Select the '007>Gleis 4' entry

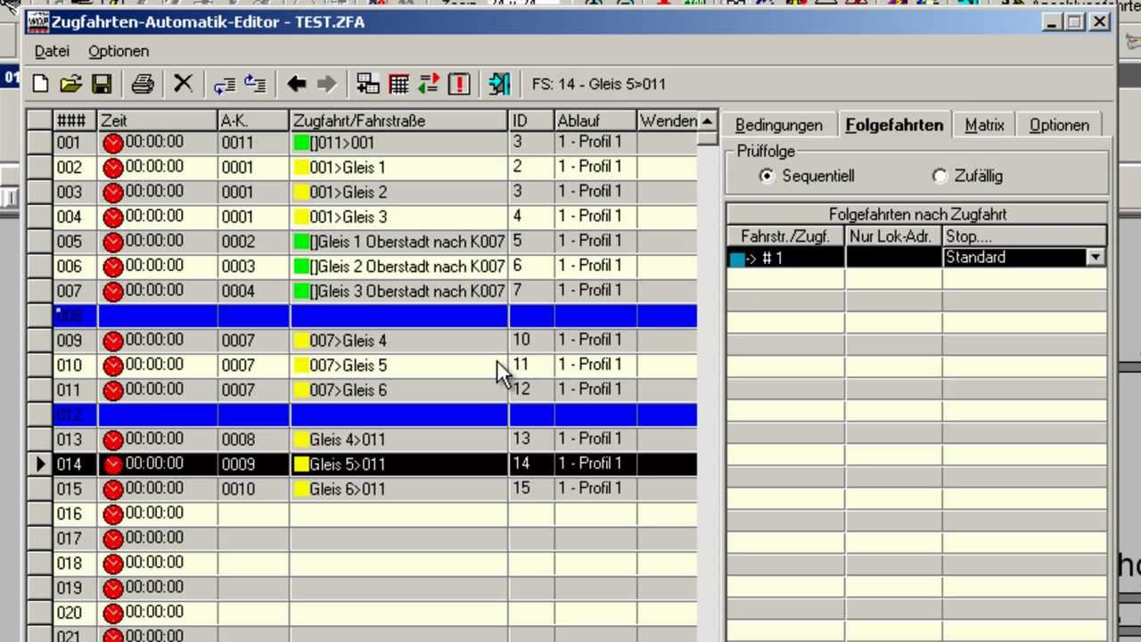click(x=399, y=341)
